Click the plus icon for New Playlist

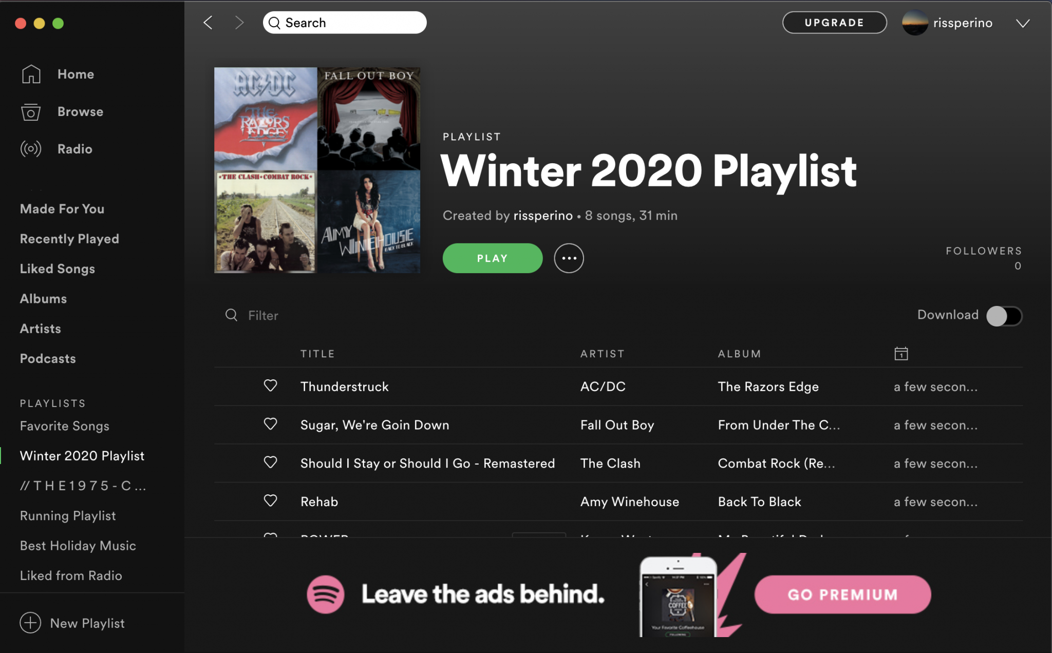pyautogui.click(x=30, y=623)
